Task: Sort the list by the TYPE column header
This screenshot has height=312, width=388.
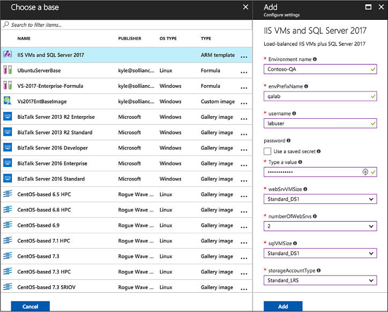Action: coord(206,39)
